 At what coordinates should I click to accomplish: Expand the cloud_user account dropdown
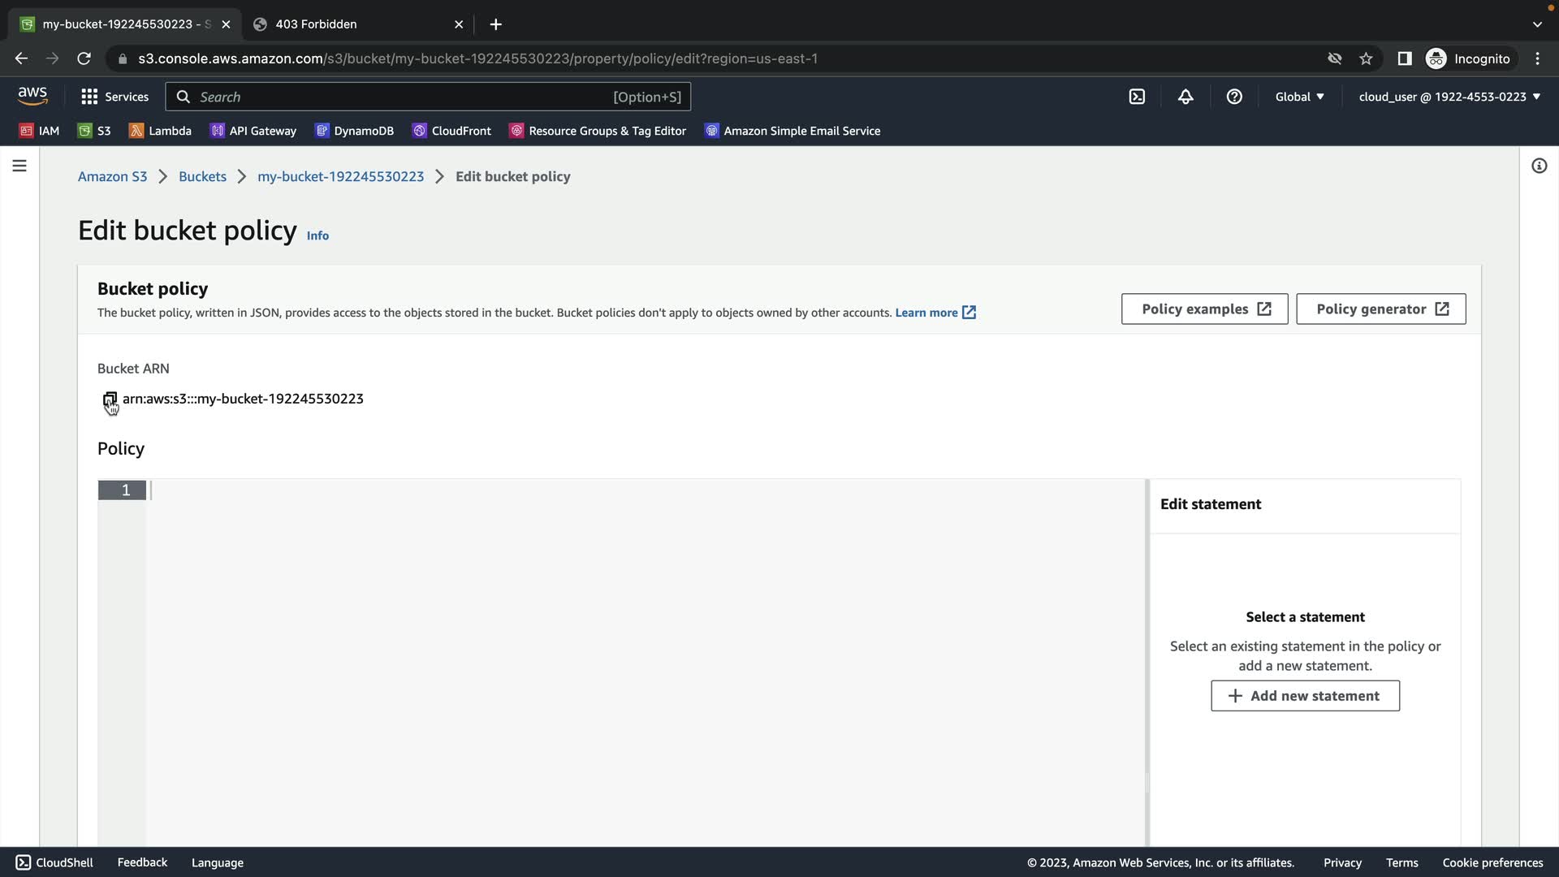tap(1449, 97)
